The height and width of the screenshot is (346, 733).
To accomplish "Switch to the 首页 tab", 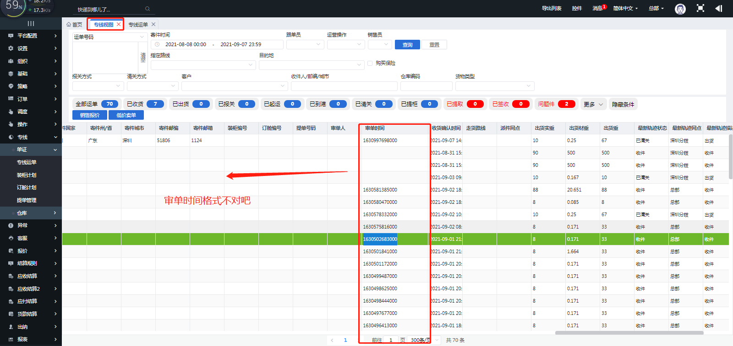I will click(74, 25).
